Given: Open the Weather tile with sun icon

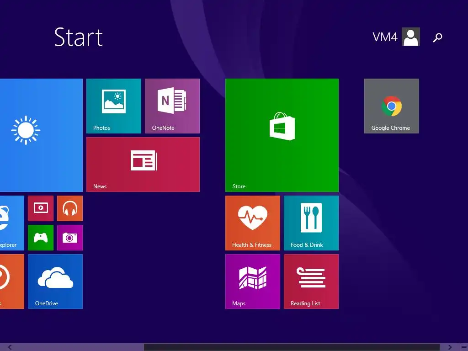Looking at the screenshot, I should (x=41, y=135).
